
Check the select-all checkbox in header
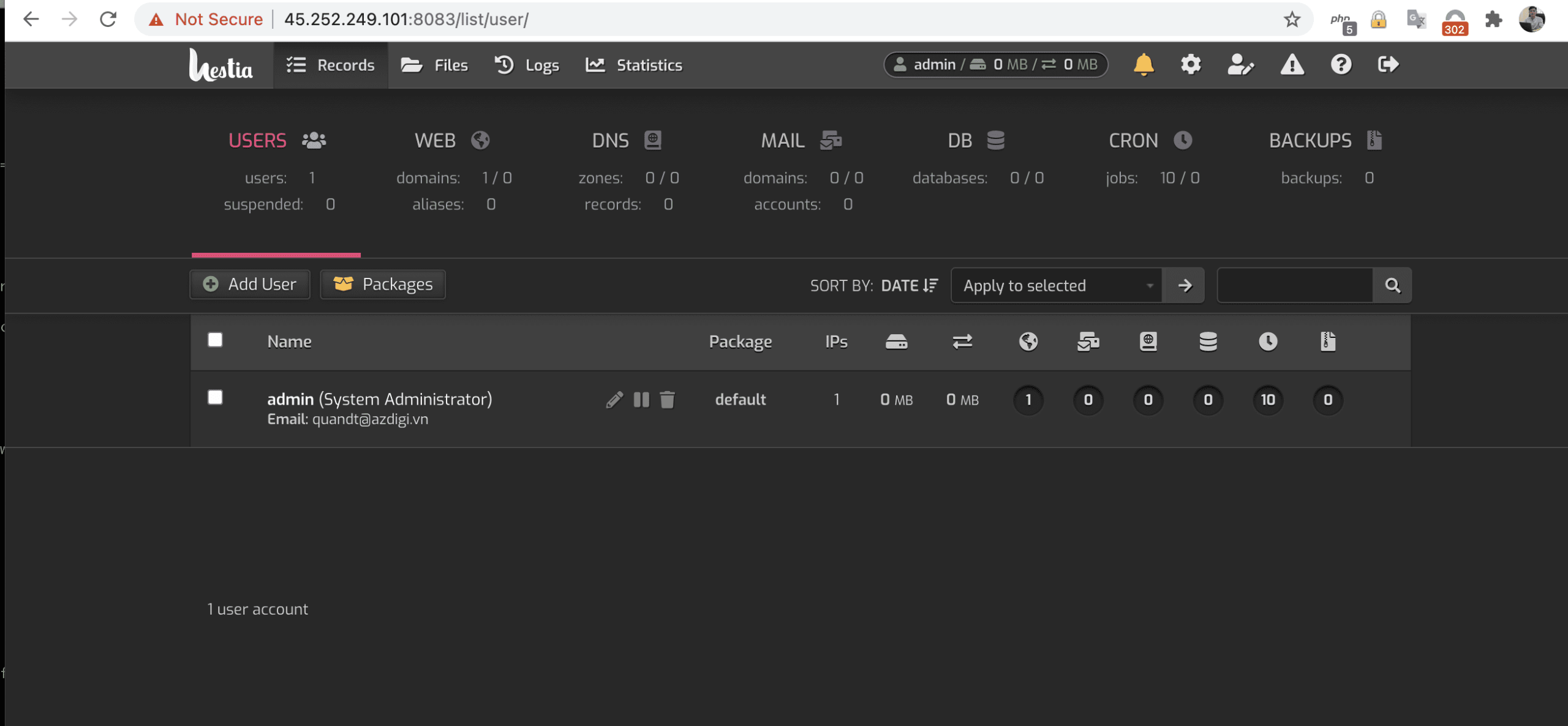point(215,340)
